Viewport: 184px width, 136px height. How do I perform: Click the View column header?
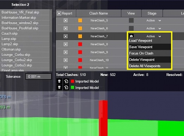coord(131,13)
